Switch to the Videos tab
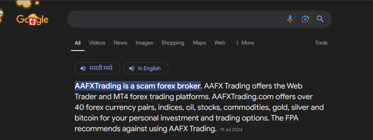373x140 pixels. [x=97, y=43]
